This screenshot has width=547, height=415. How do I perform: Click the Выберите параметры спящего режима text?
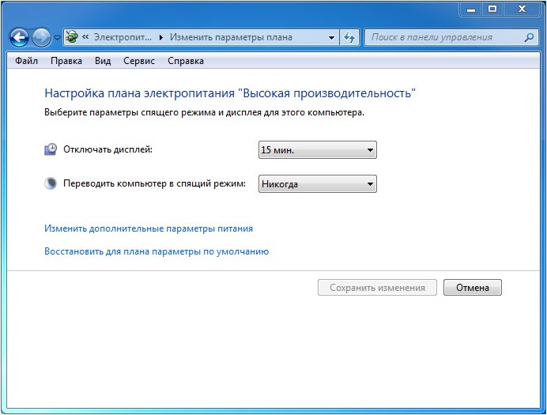pyautogui.click(x=205, y=112)
